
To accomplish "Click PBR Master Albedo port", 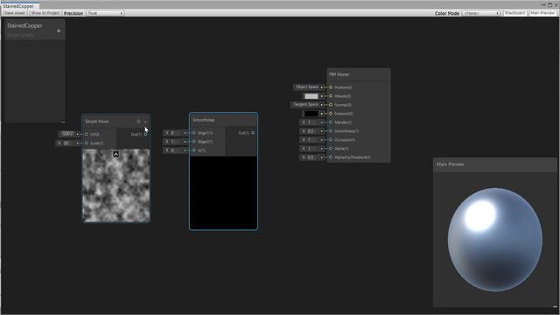I will (331, 96).
